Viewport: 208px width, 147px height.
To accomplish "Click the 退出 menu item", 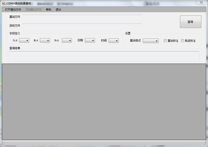I will 58,10.
